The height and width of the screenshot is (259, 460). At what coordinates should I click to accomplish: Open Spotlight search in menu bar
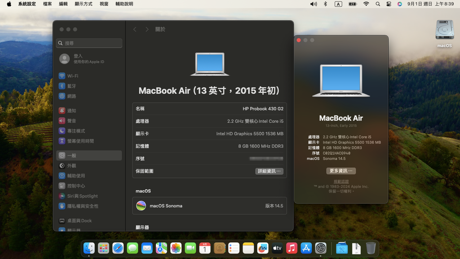tap(378, 4)
